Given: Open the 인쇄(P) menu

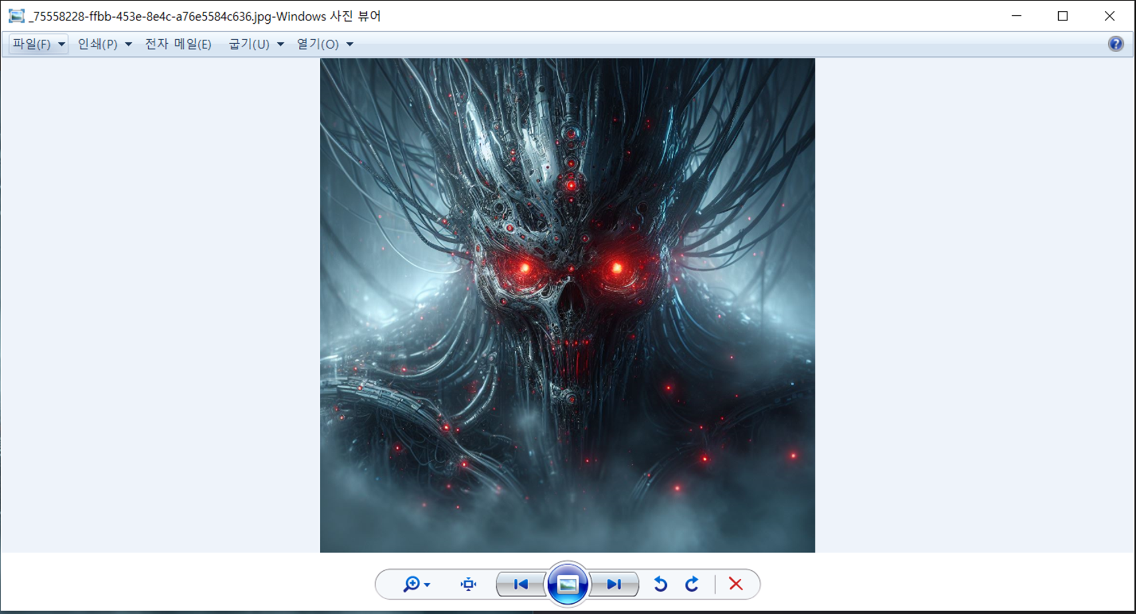Looking at the screenshot, I should (97, 44).
